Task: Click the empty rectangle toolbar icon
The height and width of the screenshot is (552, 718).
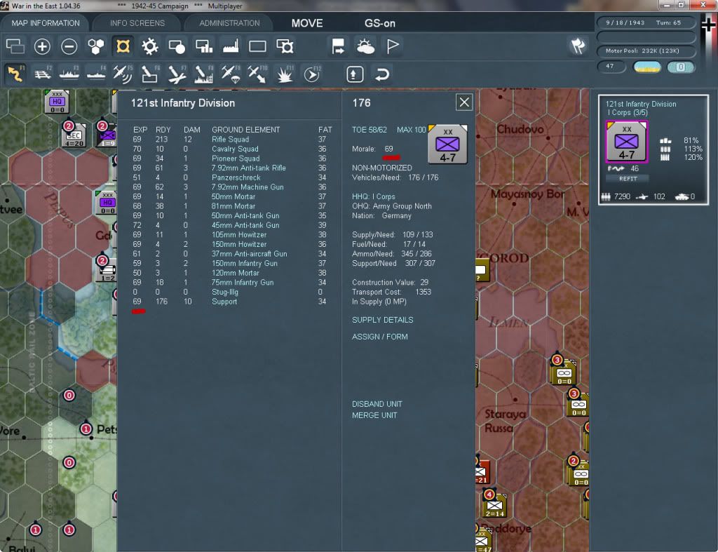Action: tap(257, 46)
